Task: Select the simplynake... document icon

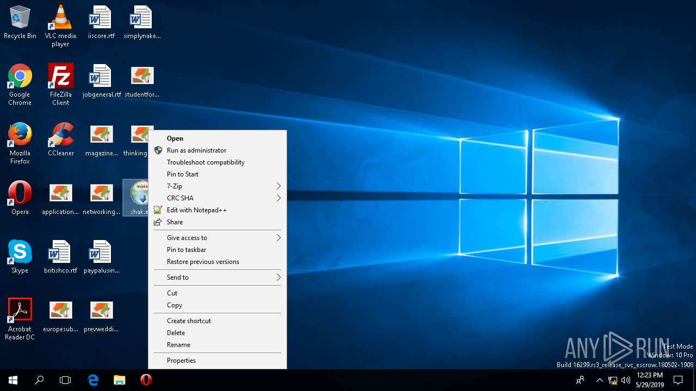Action: pos(142,22)
